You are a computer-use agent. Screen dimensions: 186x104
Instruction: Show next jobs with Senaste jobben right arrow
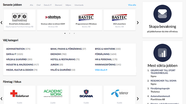pos(138,23)
